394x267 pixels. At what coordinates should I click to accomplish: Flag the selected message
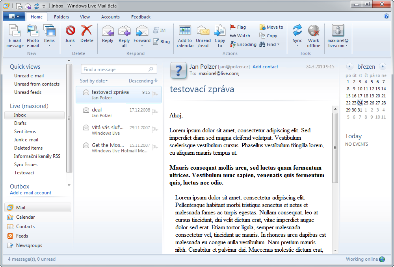238,27
